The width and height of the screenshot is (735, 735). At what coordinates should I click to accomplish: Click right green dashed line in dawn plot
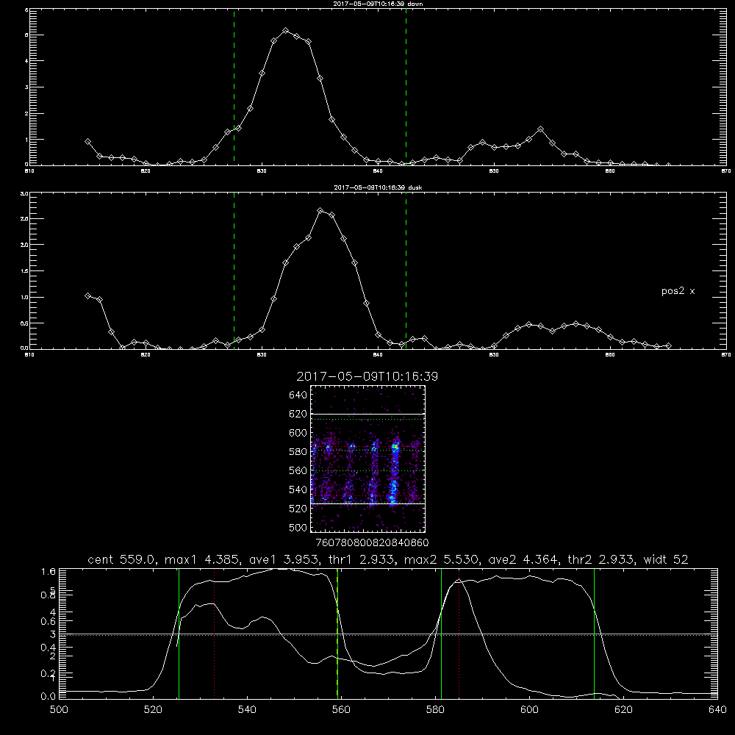pos(406,87)
